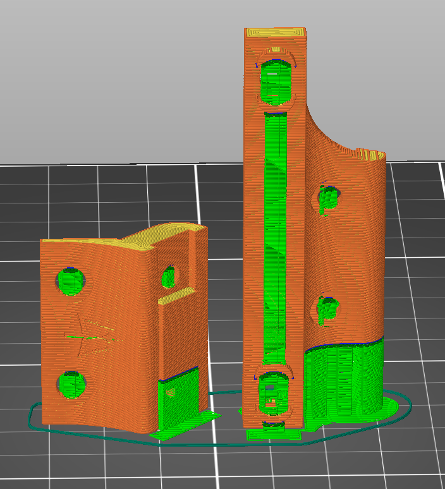Click the small hole on the short part's right side
The height and width of the screenshot is (489, 445).
click(168, 277)
